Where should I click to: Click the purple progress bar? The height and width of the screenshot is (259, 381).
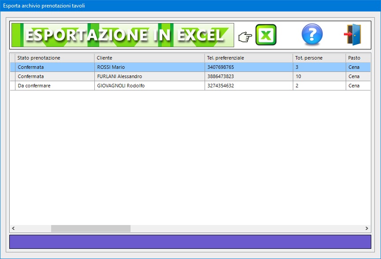[190, 242]
